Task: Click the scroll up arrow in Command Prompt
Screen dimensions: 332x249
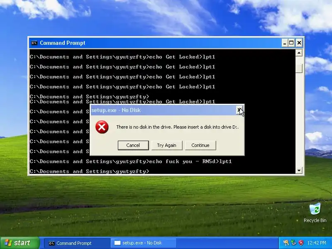Action: click(299, 53)
